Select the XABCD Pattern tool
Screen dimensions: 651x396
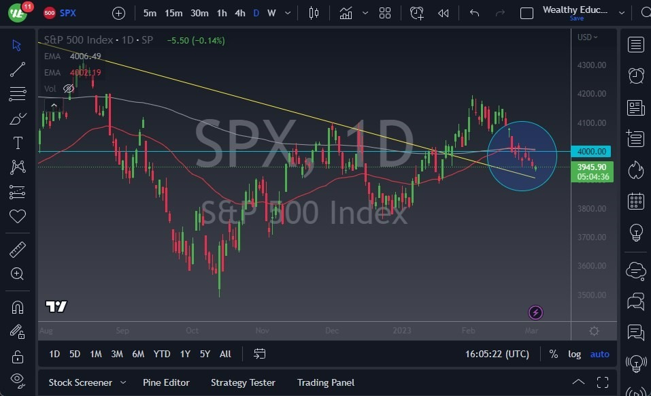17,167
